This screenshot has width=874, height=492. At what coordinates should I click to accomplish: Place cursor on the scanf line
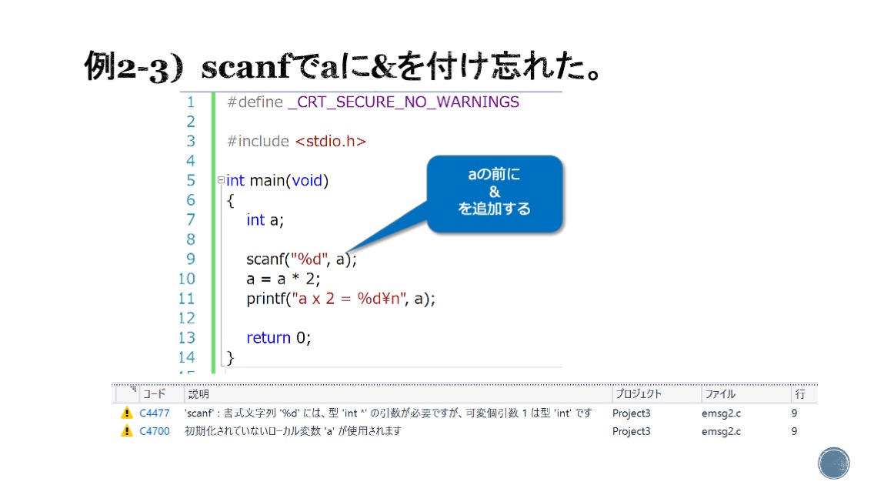coord(301,259)
